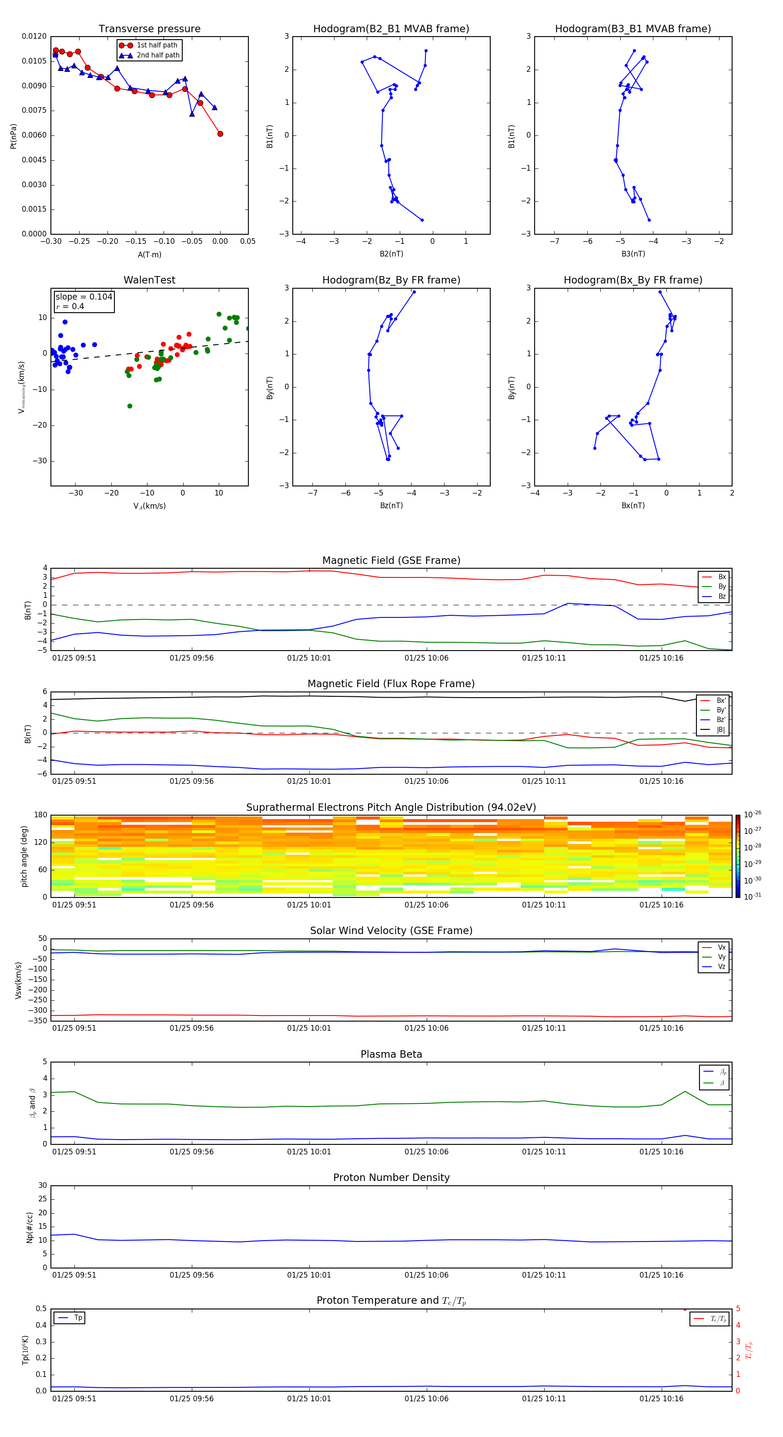Click the 'V_A(km/s)' axis label
This screenshot has width=783, height=1437.
[149, 506]
